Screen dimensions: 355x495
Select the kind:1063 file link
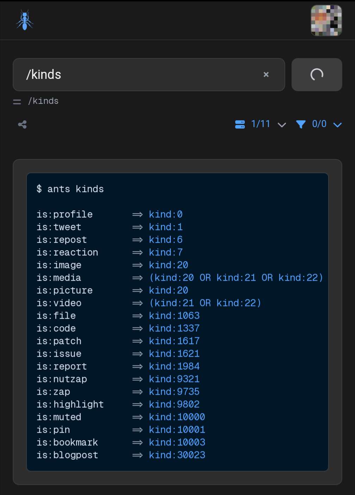[174, 316]
